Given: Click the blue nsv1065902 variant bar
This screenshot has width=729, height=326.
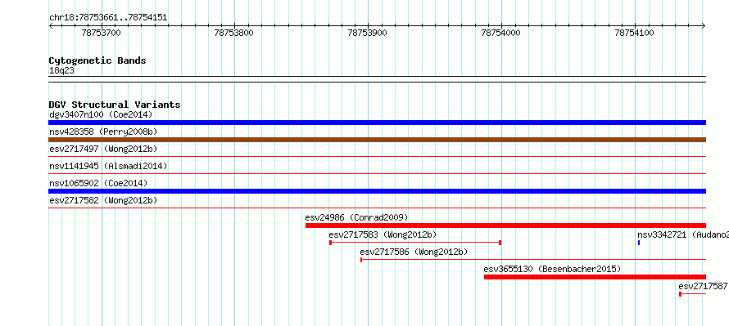Looking at the screenshot, I should pos(377,191).
